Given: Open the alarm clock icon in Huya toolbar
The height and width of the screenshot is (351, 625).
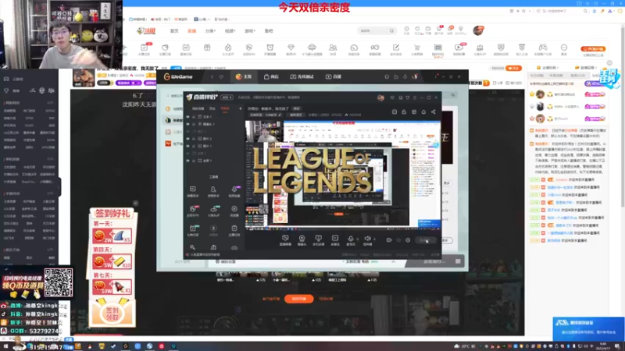Looking at the screenshot, I should tap(270, 48).
